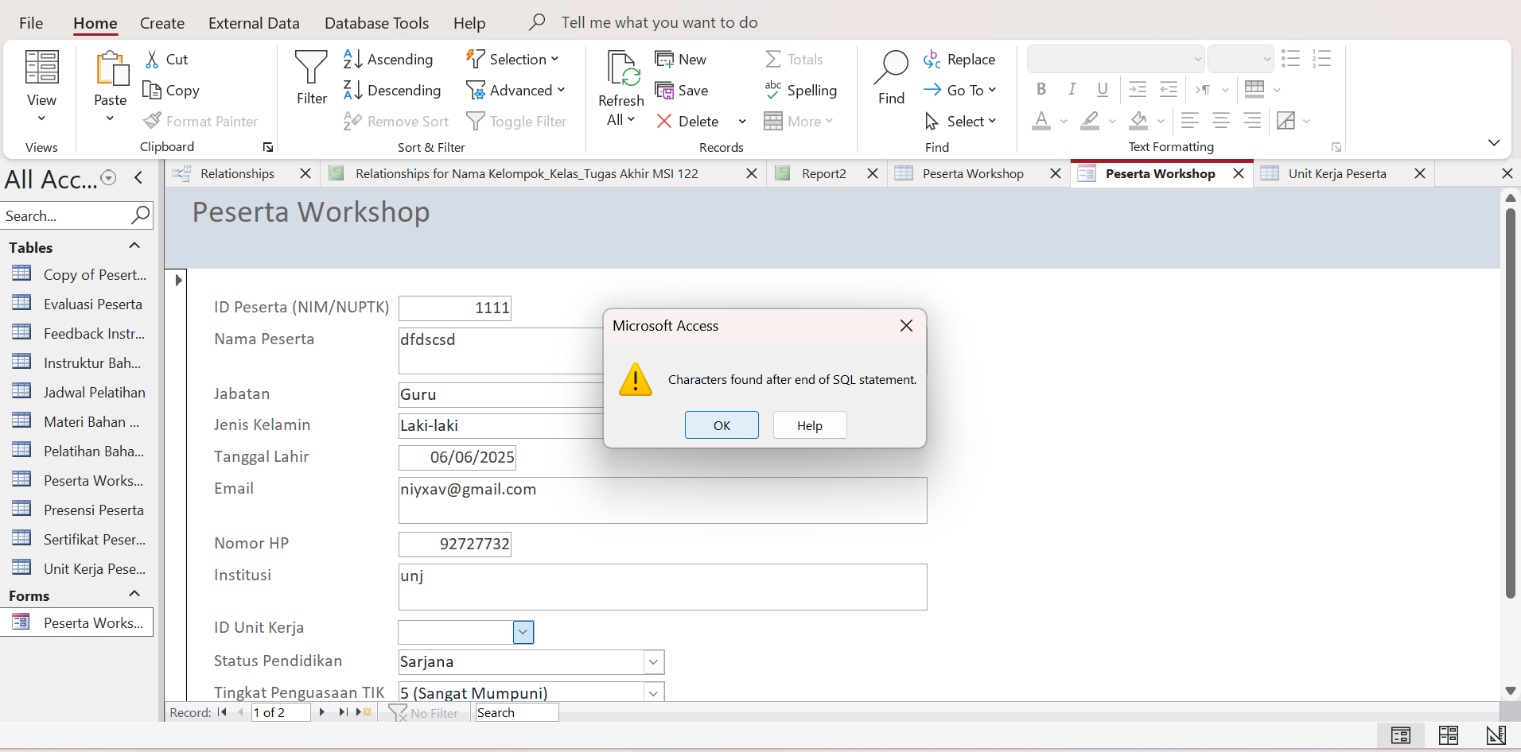Screen dimensions: 1521x752
Task: Switch to Design View in status bar
Action: click(x=1496, y=735)
